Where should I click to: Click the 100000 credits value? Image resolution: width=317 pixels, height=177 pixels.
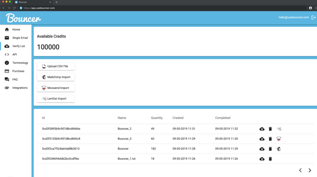click(48, 47)
